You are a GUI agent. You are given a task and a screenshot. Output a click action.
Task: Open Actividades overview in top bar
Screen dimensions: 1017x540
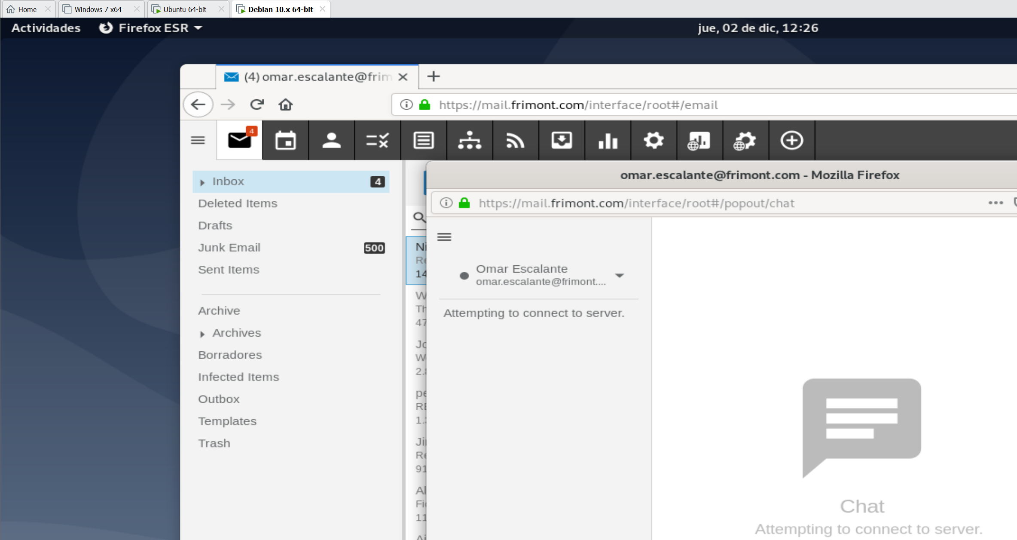point(46,28)
